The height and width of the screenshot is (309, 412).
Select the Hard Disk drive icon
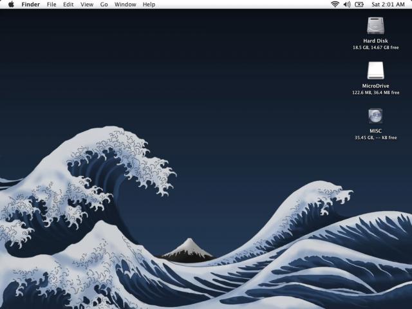[375, 26]
